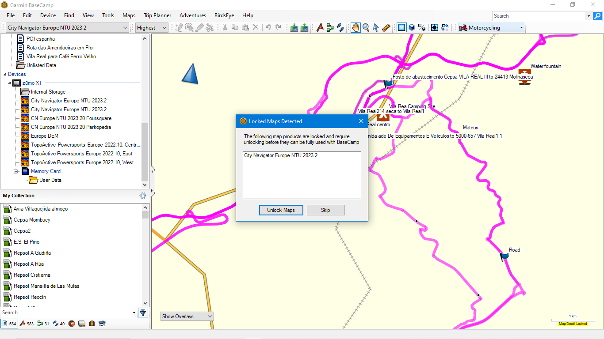The image size is (604, 339).
Task: Select City Navigator entry in dialog list
Action: [281, 155]
